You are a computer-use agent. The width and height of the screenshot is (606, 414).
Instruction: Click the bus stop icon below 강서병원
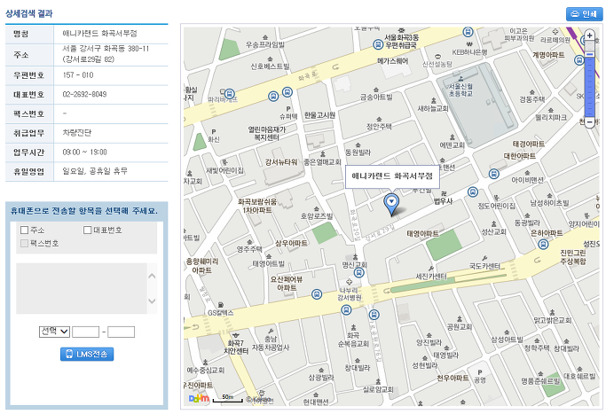coord(346,309)
